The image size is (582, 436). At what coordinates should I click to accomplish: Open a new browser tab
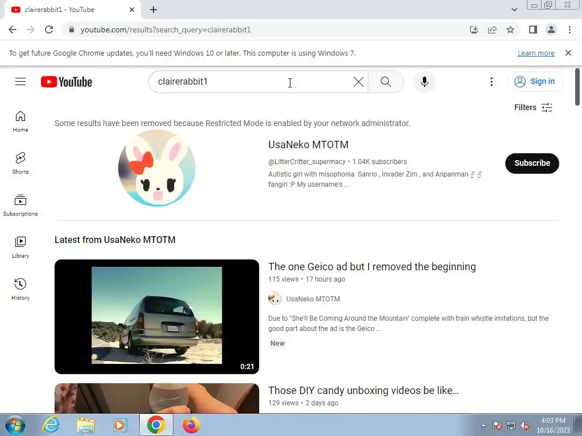(x=153, y=10)
